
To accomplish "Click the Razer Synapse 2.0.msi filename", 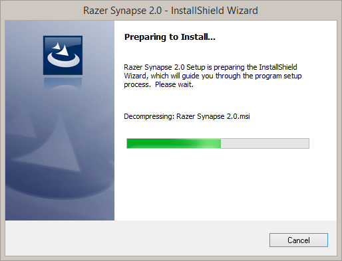I will [x=213, y=116].
